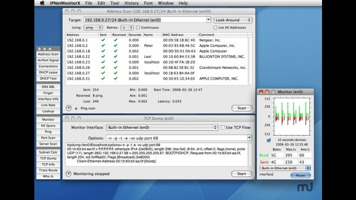The image size is (356, 200).
Task: Start scanning with the Scan button
Action: (242, 108)
